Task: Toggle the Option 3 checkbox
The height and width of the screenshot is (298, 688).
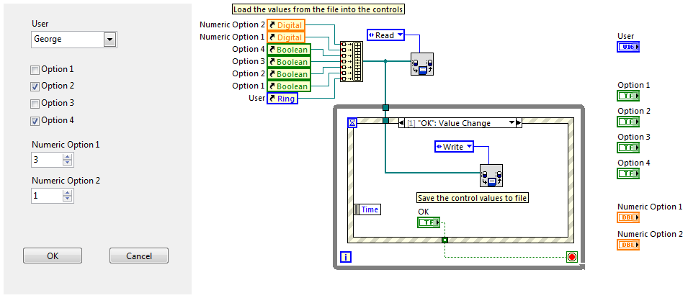Action: coord(35,104)
